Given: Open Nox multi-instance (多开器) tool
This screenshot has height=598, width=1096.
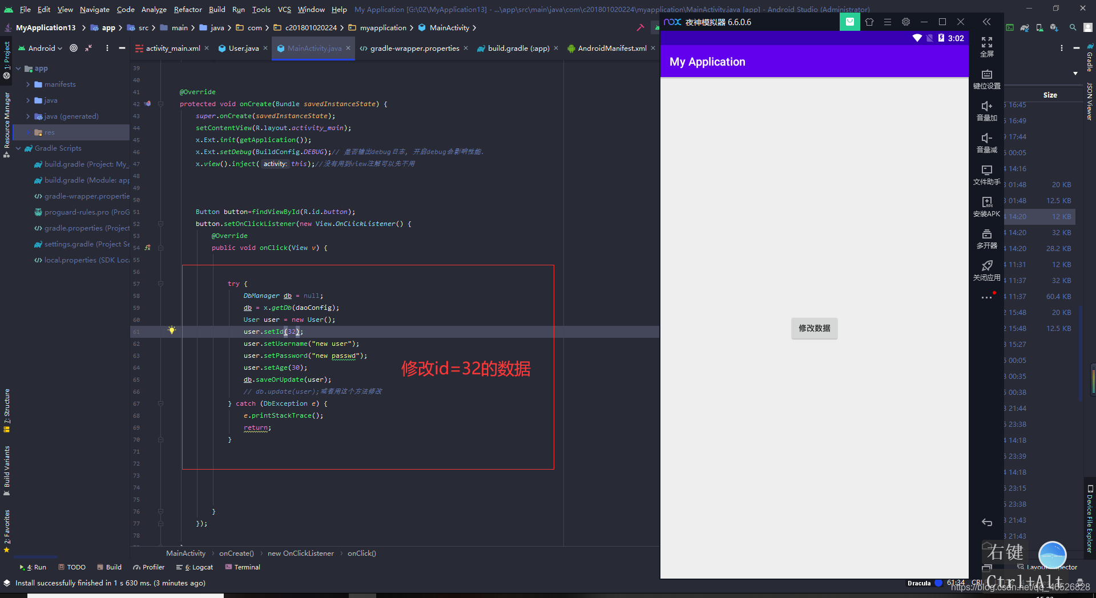Looking at the screenshot, I should (986, 235).
